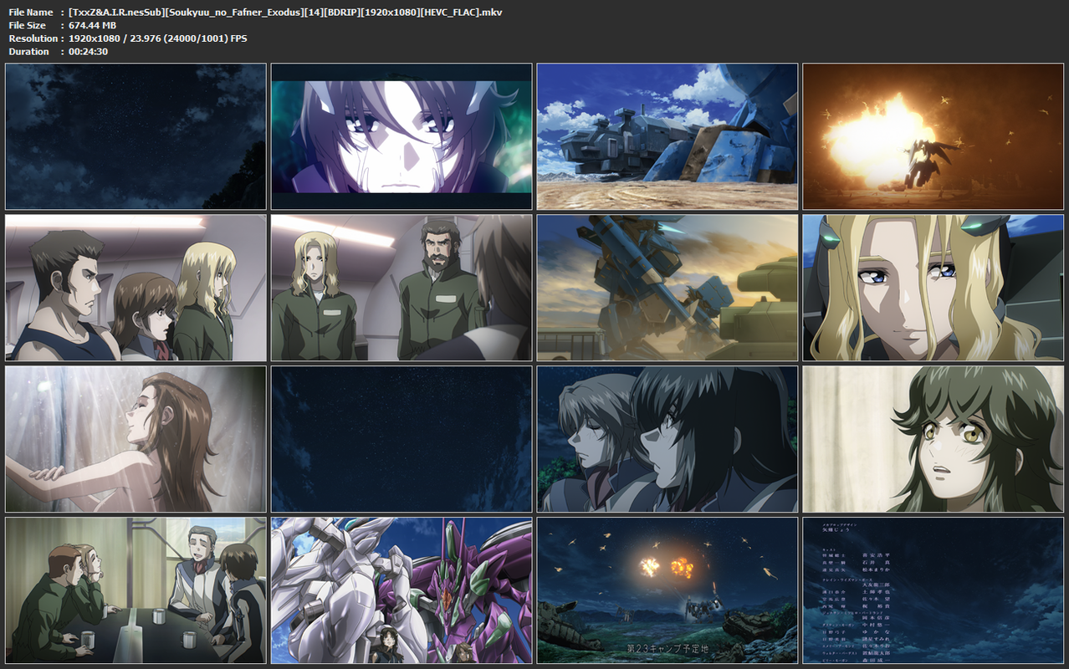The height and width of the screenshot is (669, 1069).
Task: Select the 00:24:30 duration value
Action: (x=88, y=52)
